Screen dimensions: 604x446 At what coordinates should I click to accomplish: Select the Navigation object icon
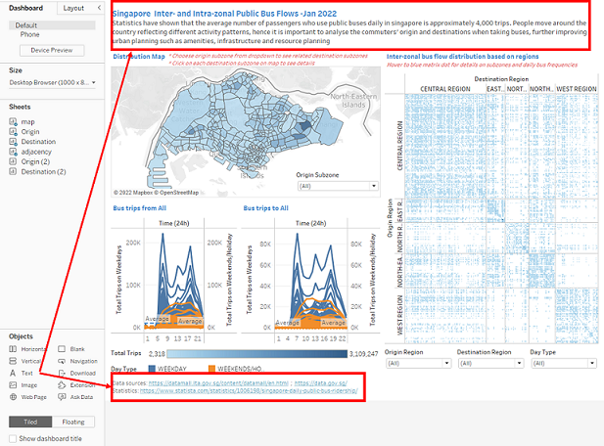point(63,361)
